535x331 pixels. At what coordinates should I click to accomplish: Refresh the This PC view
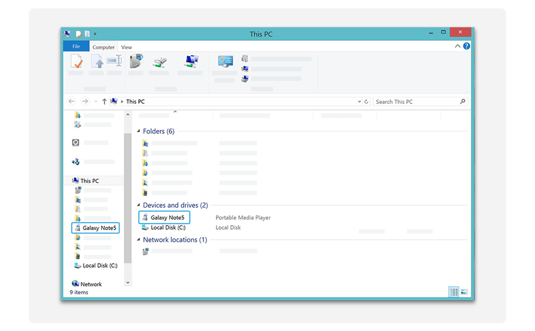pos(366,102)
